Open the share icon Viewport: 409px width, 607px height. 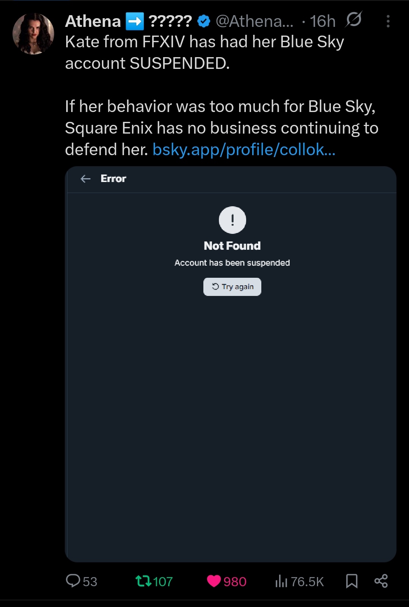tap(381, 581)
